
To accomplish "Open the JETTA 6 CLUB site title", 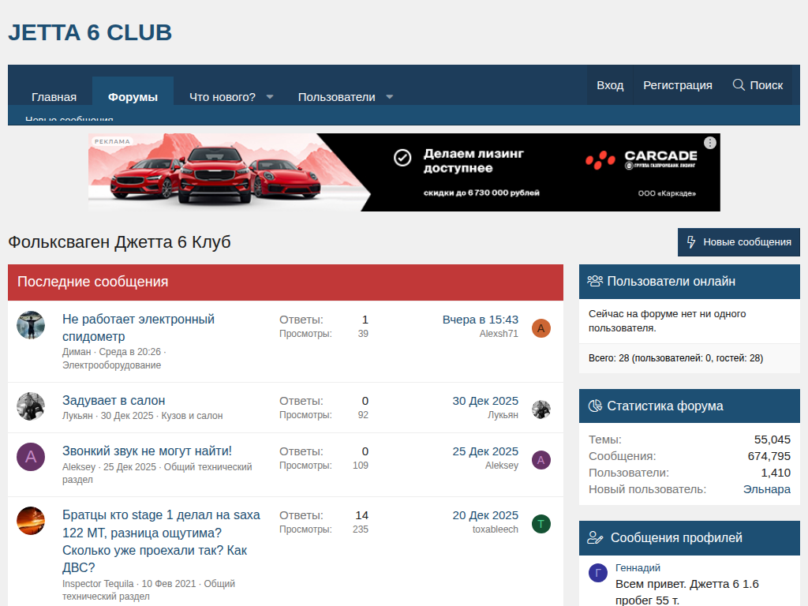I will pyautogui.click(x=90, y=33).
